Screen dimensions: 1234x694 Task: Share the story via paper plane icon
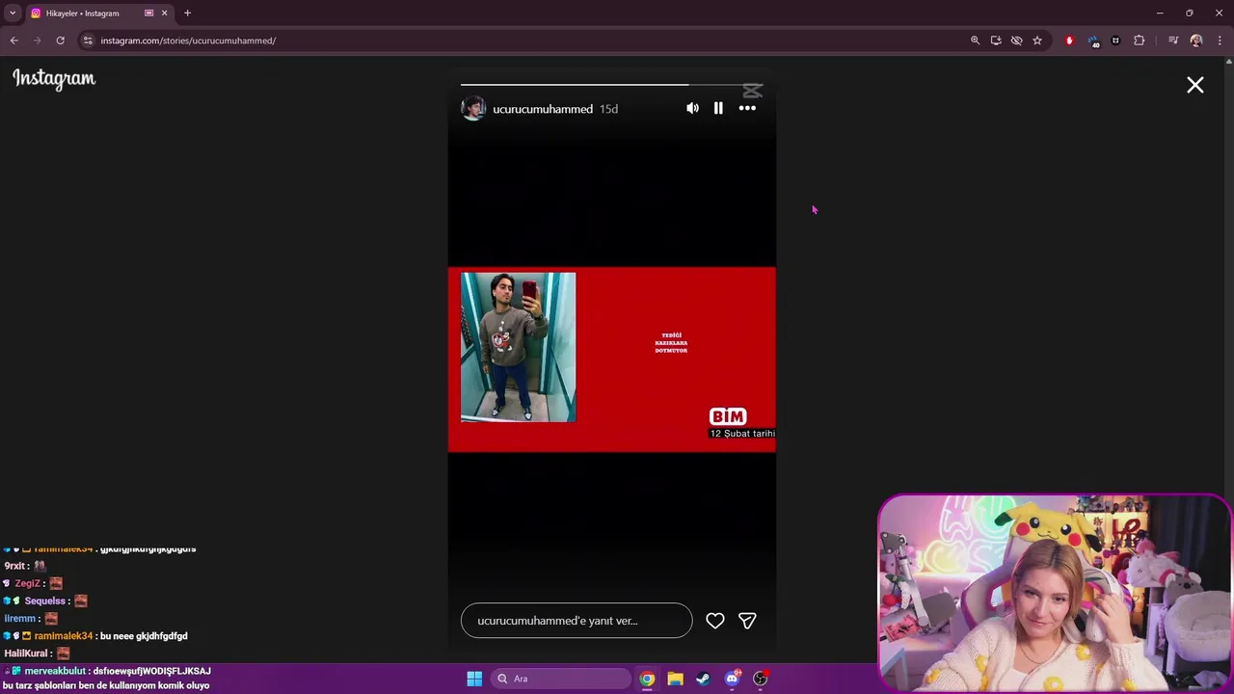(747, 621)
